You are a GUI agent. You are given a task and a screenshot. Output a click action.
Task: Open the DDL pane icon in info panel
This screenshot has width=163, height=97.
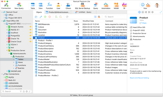143,12
